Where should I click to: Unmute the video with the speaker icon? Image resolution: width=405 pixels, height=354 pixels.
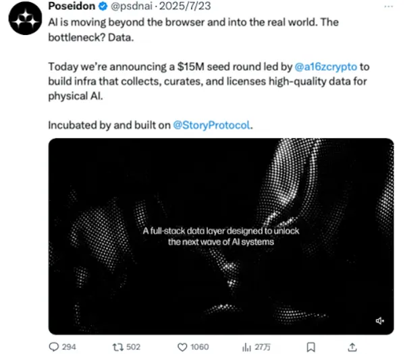[380, 321]
